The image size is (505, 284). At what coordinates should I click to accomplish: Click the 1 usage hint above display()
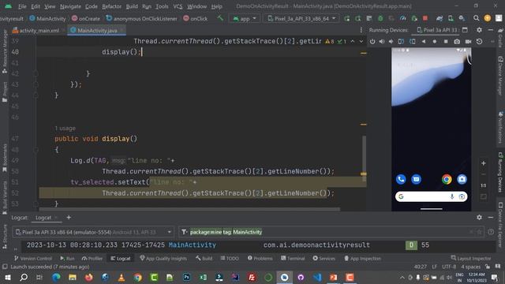(x=65, y=128)
